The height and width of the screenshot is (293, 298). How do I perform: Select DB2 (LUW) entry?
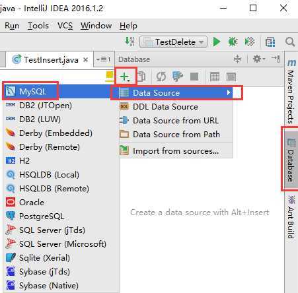pyautogui.click(x=61, y=119)
